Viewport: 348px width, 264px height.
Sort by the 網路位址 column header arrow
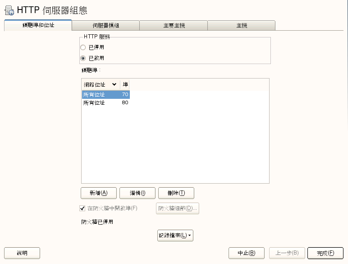coord(114,84)
